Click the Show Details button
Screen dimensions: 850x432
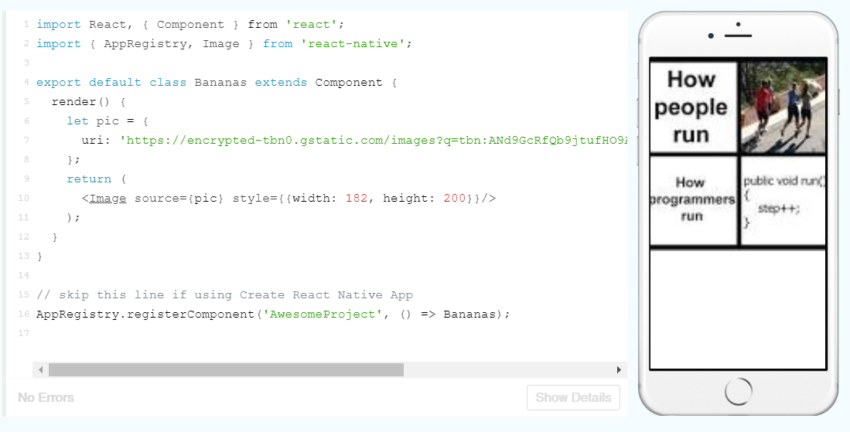(x=573, y=397)
